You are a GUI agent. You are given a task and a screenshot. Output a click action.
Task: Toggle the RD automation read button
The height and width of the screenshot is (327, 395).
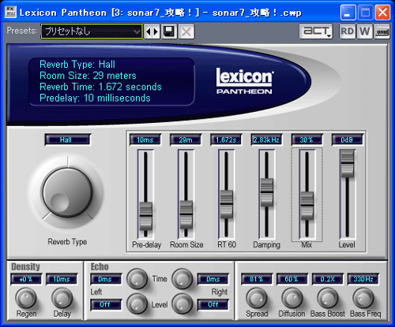(x=348, y=32)
